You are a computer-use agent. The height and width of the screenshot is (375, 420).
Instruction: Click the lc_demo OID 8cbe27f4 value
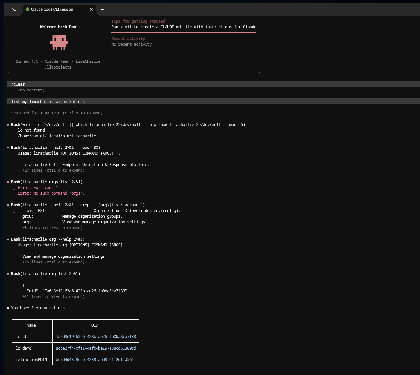point(96,348)
